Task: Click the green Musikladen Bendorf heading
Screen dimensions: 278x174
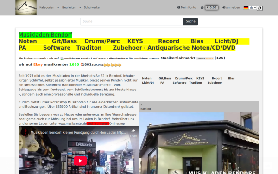Action: coord(45,35)
